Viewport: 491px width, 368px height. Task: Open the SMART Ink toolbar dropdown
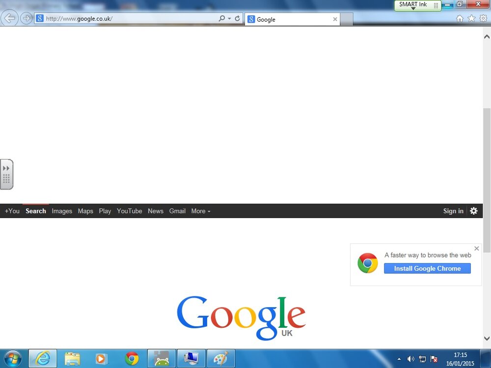(x=413, y=8)
